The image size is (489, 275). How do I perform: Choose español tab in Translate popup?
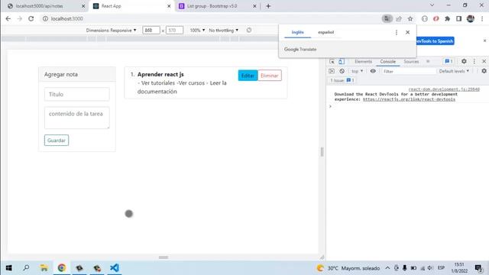[x=326, y=32]
